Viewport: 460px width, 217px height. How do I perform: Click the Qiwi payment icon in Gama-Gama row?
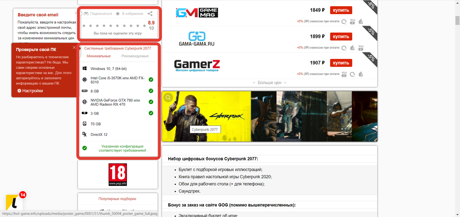click(x=344, y=48)
